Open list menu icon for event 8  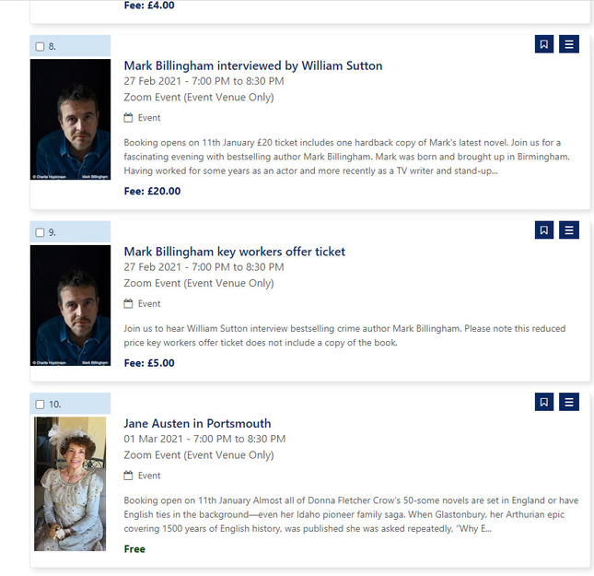(568, 44)
